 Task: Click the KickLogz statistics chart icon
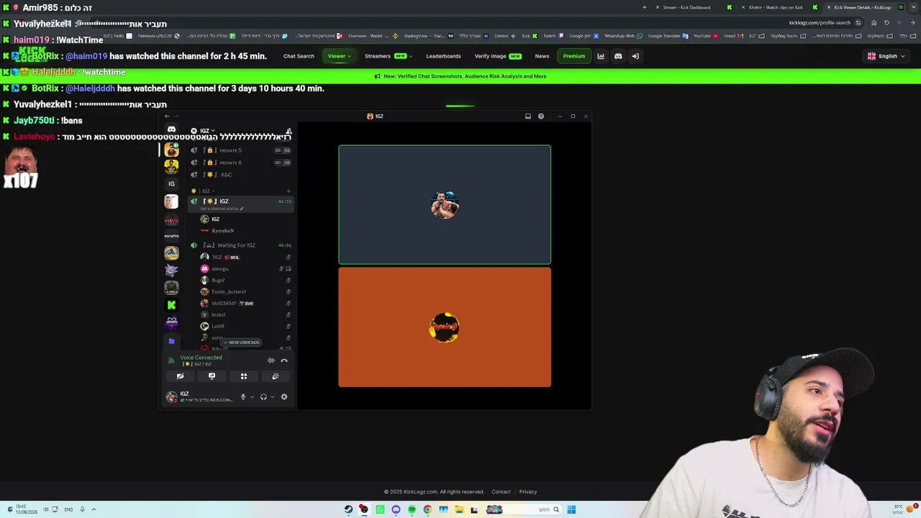point(601,56)
